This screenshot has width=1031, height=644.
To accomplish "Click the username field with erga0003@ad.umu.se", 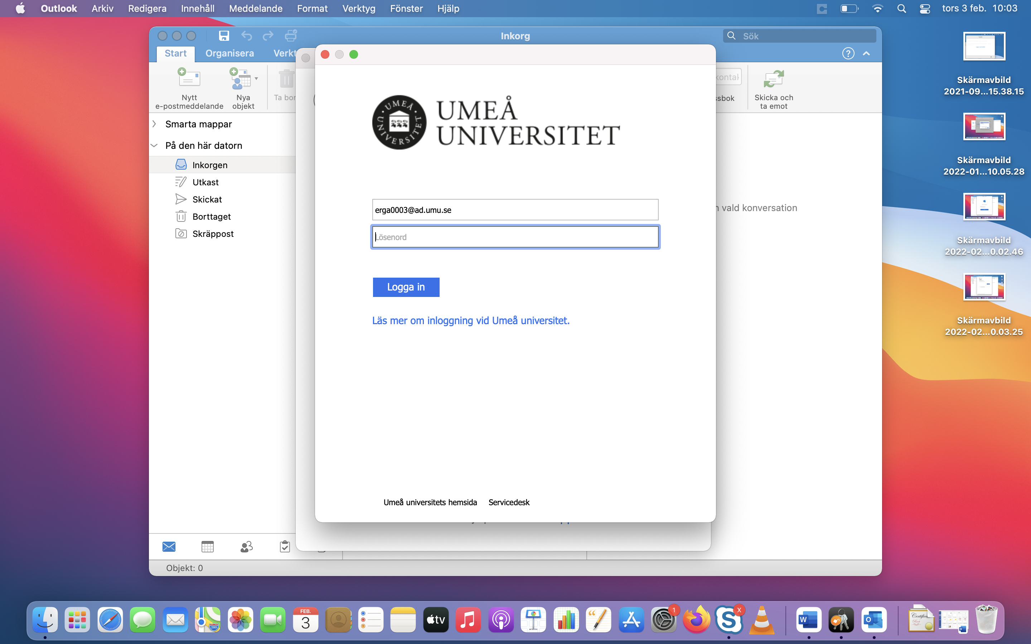I will click(515, 210).
